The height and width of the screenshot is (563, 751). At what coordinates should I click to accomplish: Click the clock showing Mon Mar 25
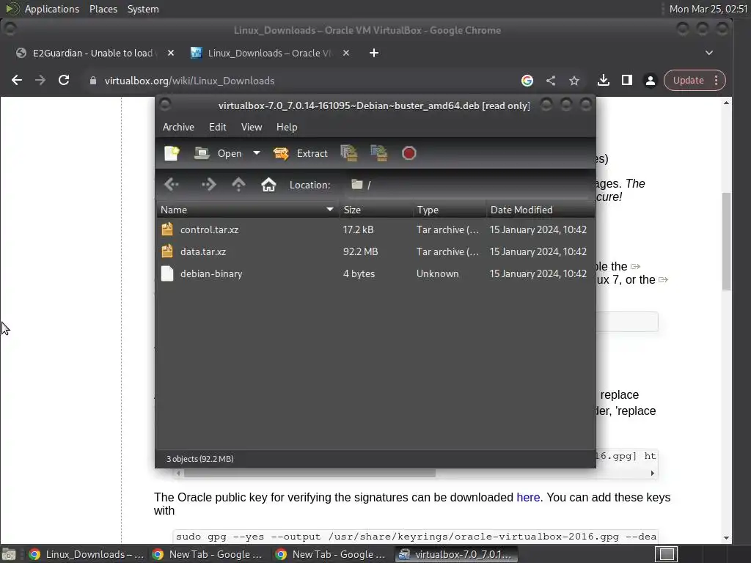709,9
